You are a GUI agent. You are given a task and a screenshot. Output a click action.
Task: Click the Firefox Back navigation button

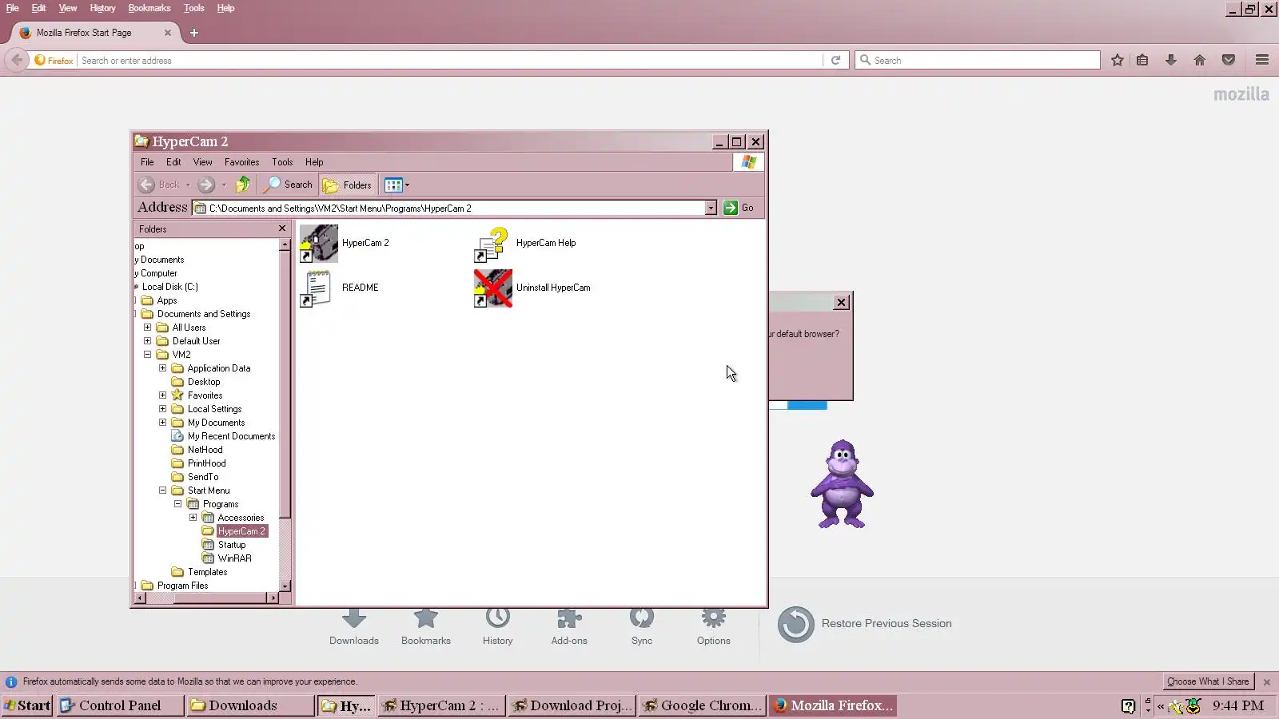(17, 60)
